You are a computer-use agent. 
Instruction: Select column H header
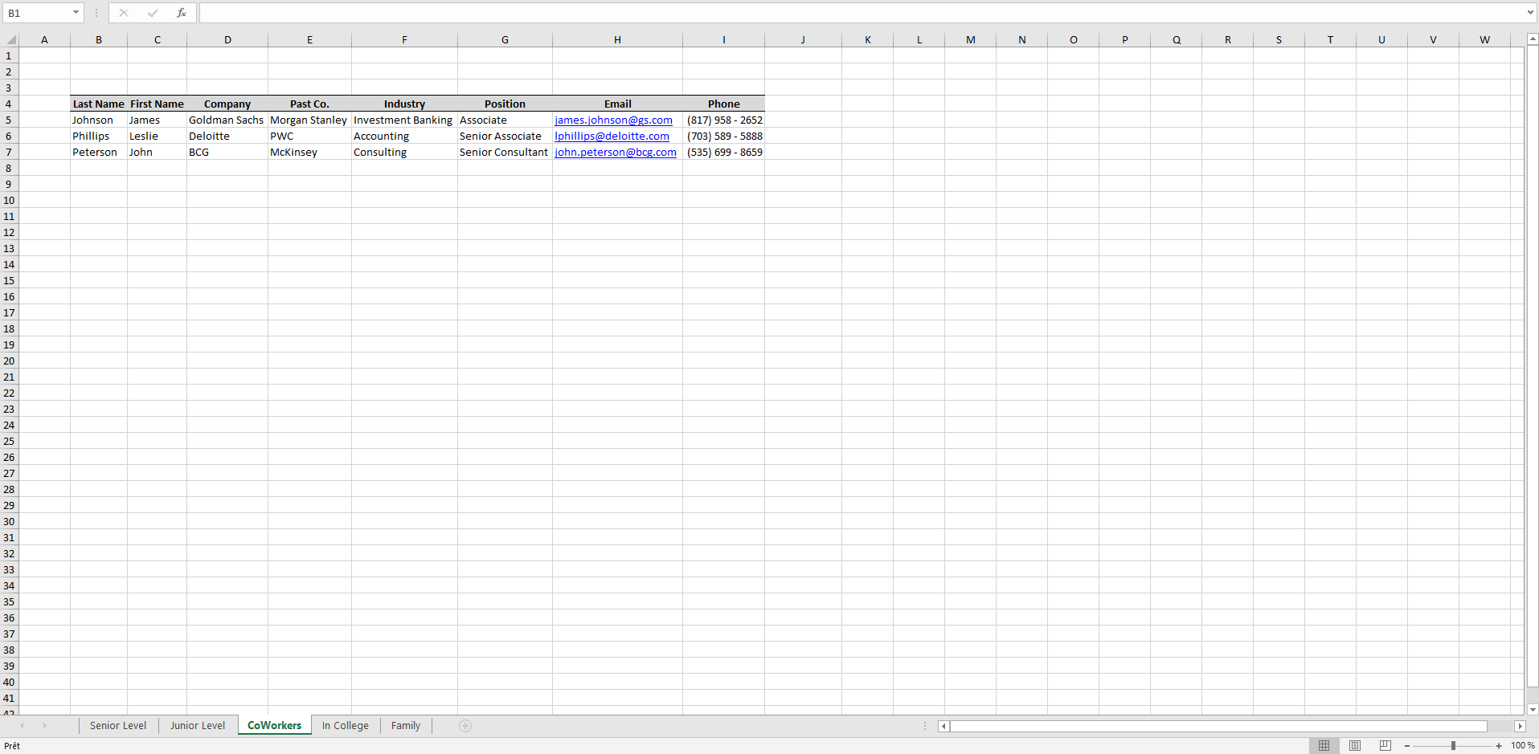617,39
